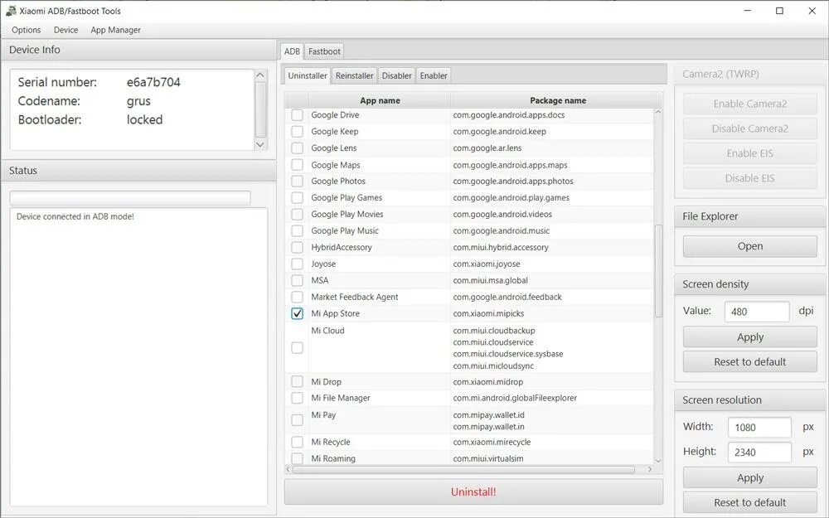This screenshot has height=518, width=829.
Task: Click Device Info scroll down arrow
Action: 260,144
